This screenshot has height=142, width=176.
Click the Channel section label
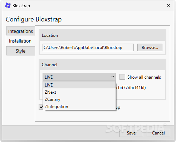tap(49, 65)
